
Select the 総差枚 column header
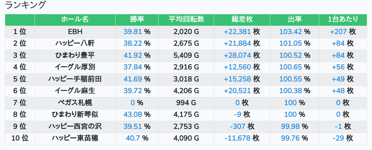click(x=242, y=19)
